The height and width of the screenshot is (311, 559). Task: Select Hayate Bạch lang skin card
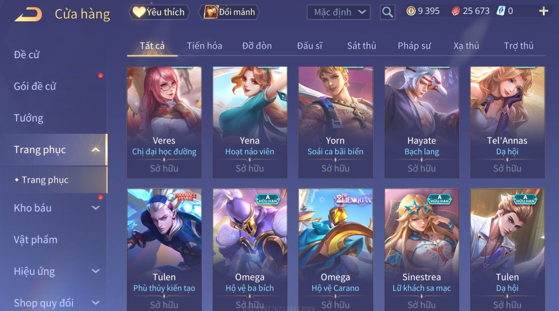click(x=422, y=122)
